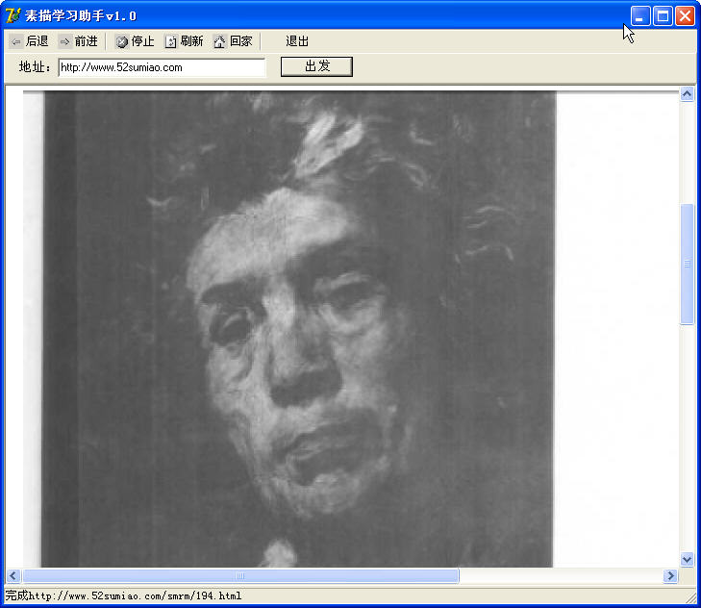Click the vertical scrollbar up arrow
Screen dimensions: 701x608
[x=687, y=93]
